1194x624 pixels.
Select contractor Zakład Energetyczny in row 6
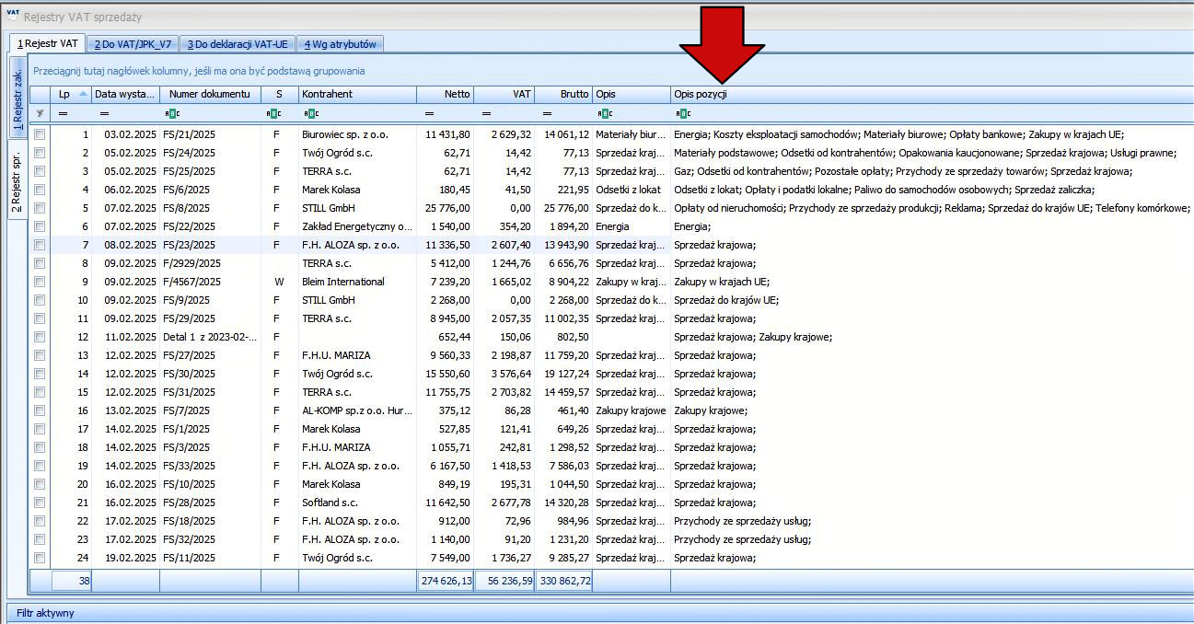[x=357, y=226]
